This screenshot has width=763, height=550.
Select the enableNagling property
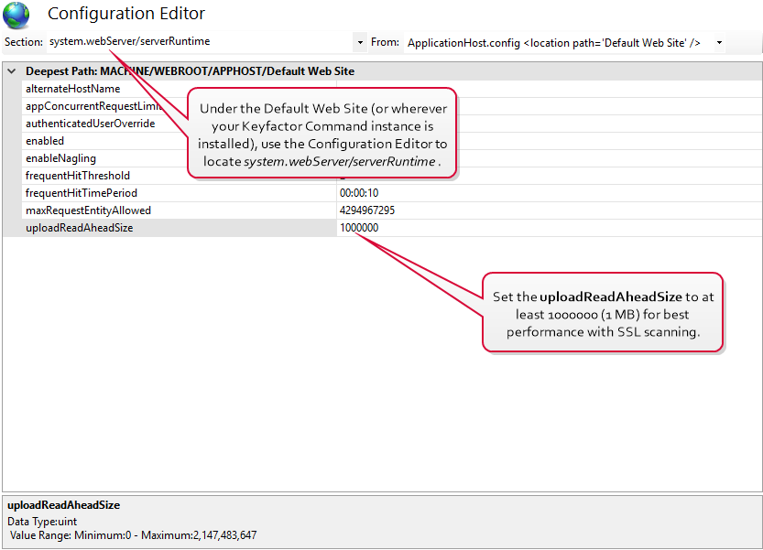point(60,158)
